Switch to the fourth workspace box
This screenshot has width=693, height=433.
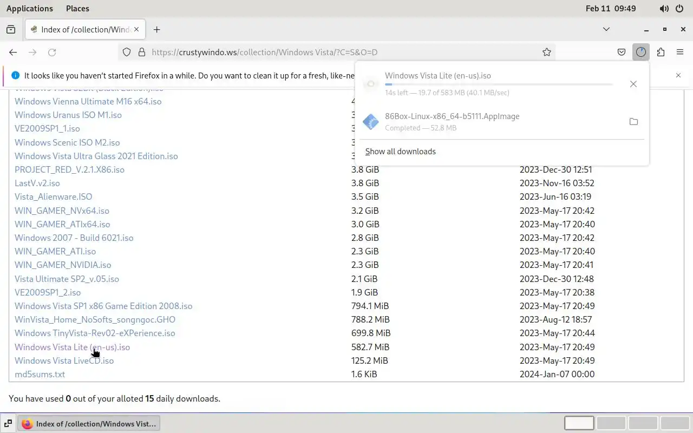click(675, 423)
